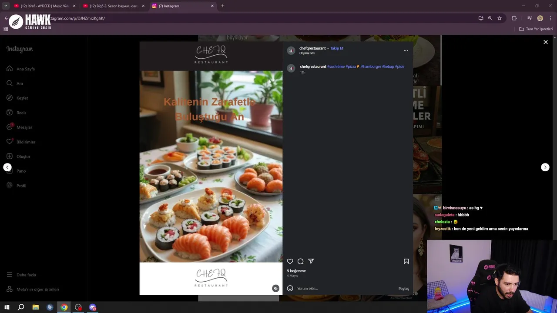The width and height of the screenshot is (557, 313).
Task: Open Windows Start menu
Action: [x=7, y=307]
